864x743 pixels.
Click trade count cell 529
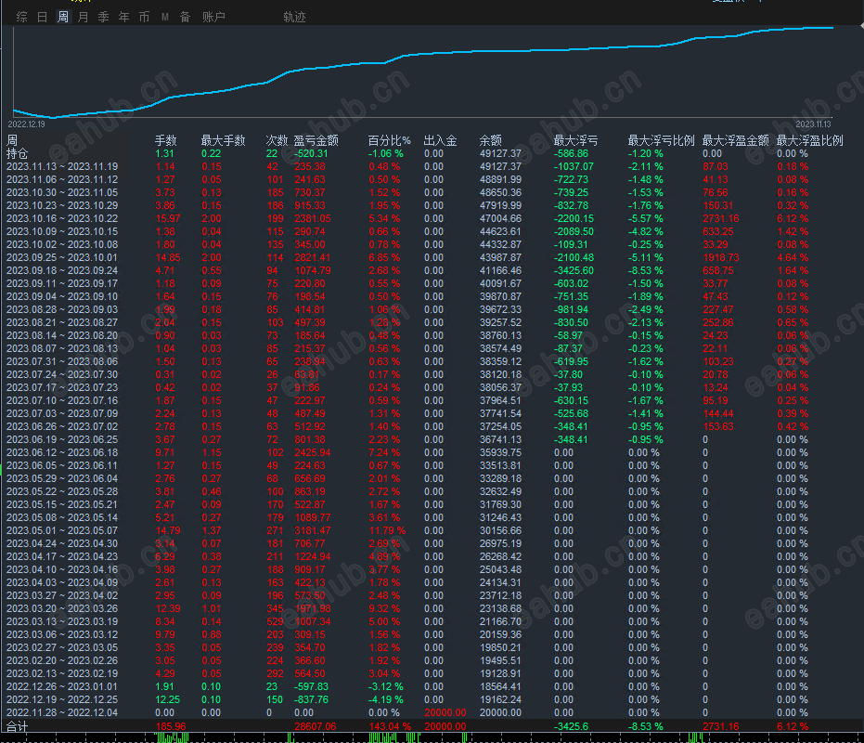click(x=275, y=621)
